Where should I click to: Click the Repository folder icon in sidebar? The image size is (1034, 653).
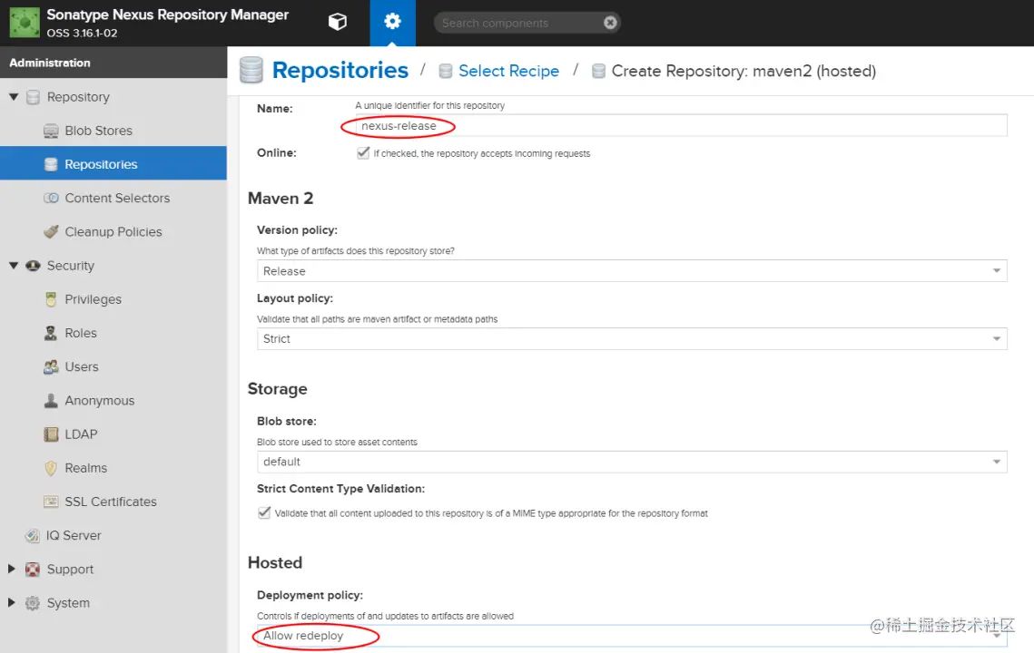[33, 97]
